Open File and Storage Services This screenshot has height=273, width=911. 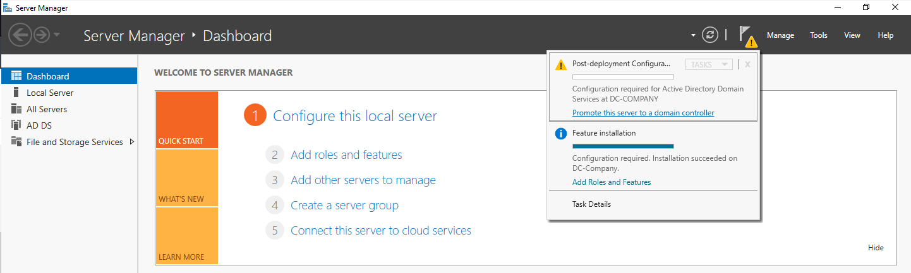click(75, 142)
